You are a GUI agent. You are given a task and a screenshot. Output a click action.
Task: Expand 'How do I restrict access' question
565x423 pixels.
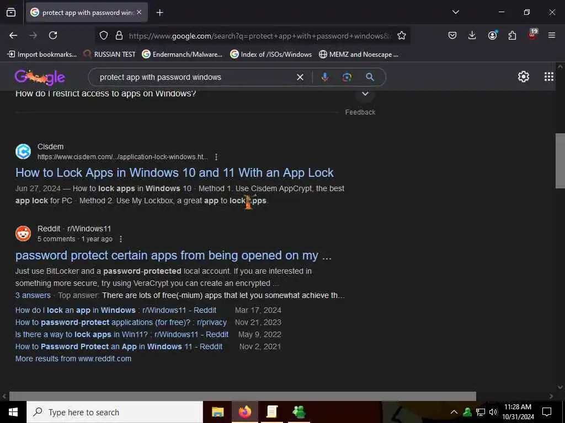pos(365,94)
